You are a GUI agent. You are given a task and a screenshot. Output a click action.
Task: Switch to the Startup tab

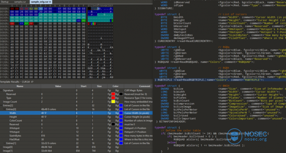[5, 2]
